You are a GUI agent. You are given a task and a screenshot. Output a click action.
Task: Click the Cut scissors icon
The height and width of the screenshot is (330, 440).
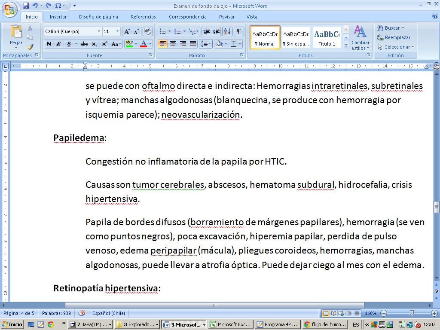[x=30, y=28]
